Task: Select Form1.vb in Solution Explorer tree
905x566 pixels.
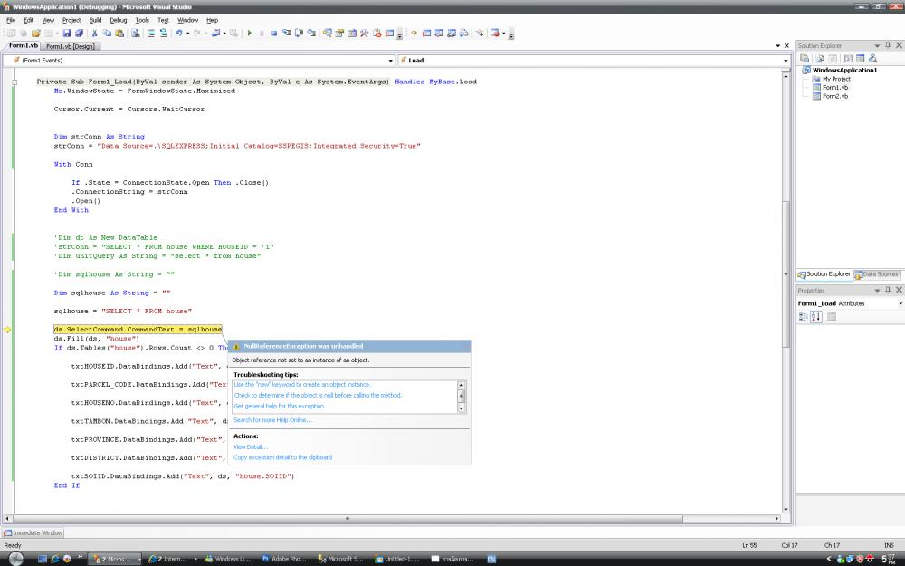Action: coord(834,88)
